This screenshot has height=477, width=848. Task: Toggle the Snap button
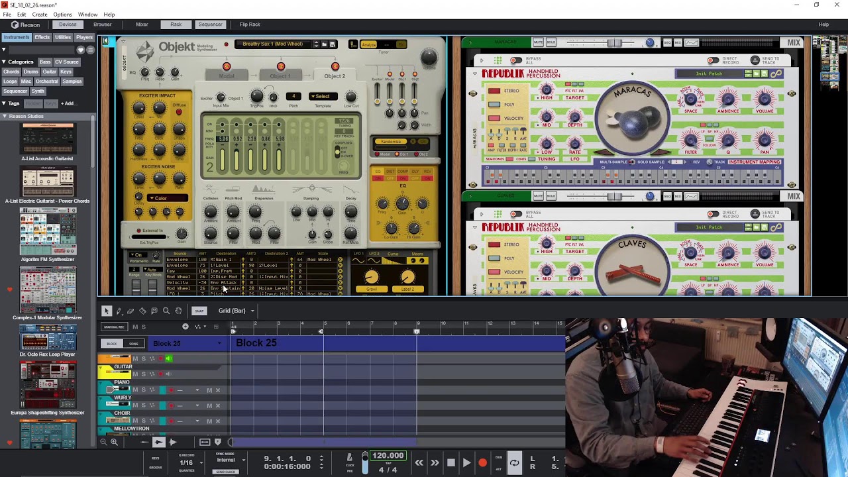199,311
